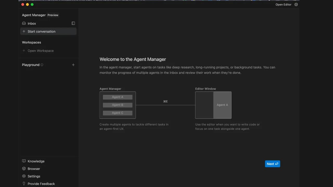Click the Agent B chip in the diagram

(x=117, y=105)
